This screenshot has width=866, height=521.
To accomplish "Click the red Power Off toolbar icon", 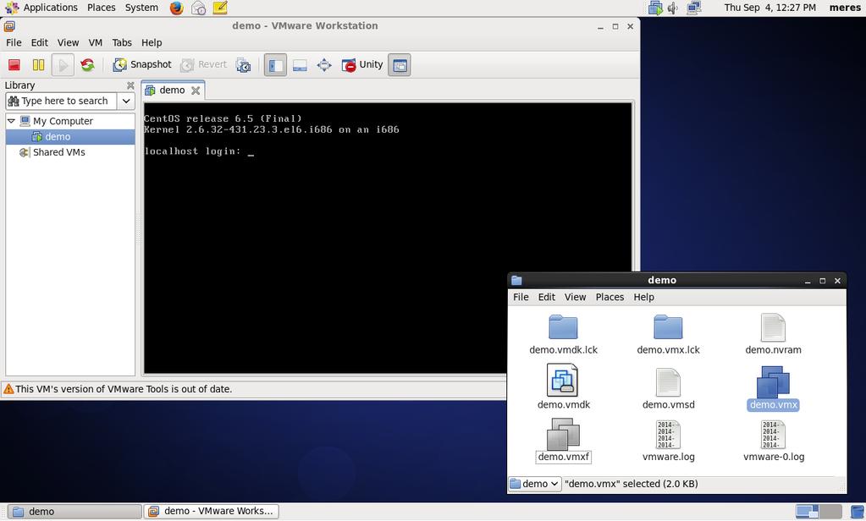I will click(14, 64).
